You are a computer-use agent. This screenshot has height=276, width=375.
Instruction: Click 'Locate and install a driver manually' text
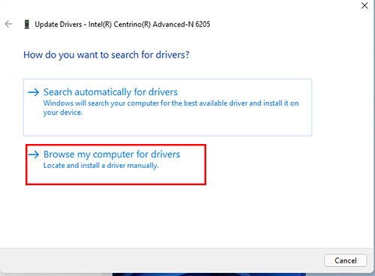[x=101, y=166]
